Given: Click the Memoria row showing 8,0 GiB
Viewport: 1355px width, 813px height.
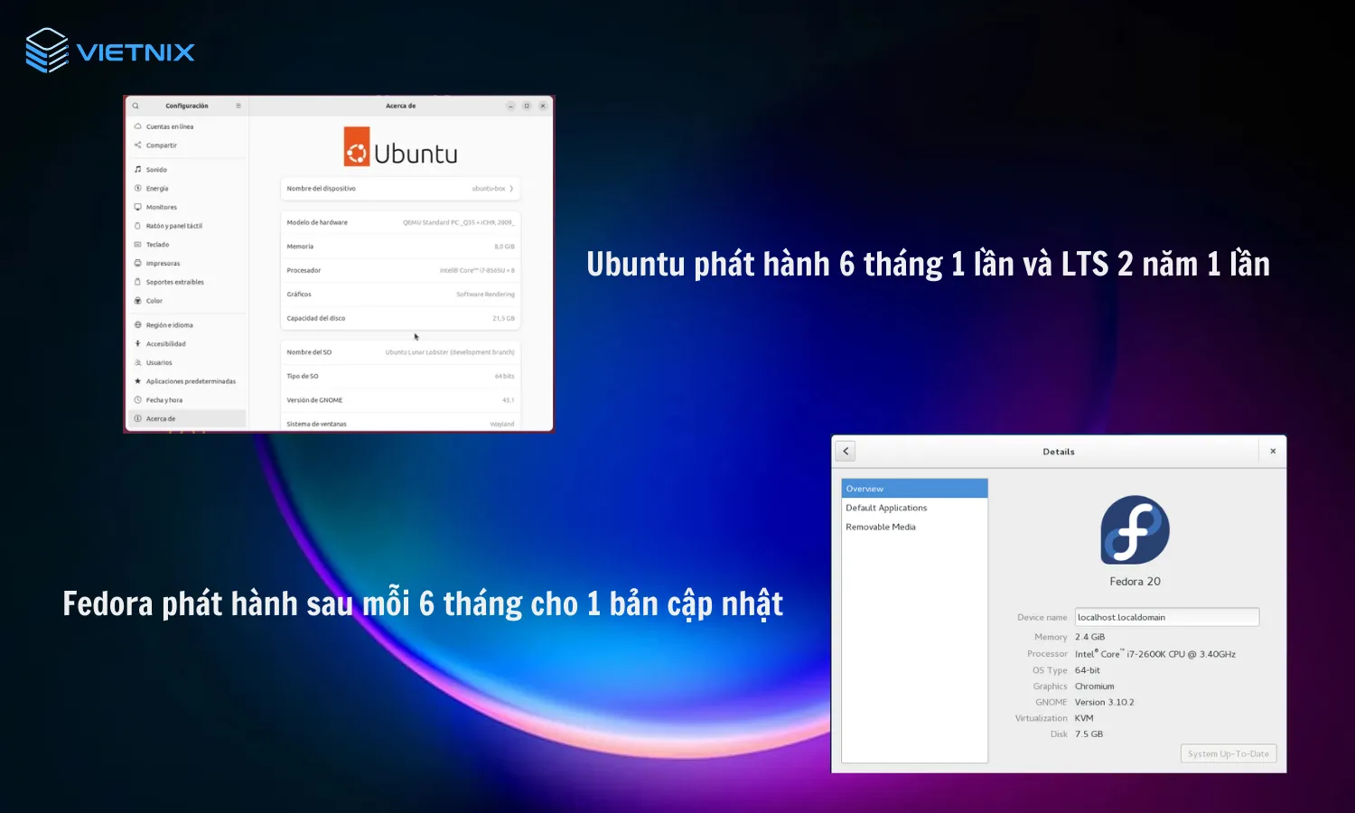Looking at the screenshot, I should (399, 247).
